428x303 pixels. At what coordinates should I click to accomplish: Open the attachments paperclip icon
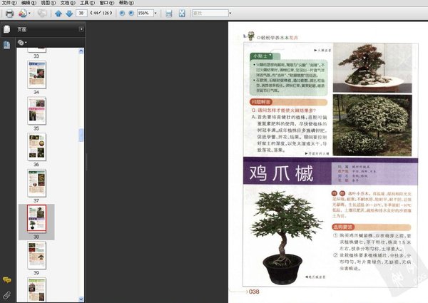click(x=7, y=295)
